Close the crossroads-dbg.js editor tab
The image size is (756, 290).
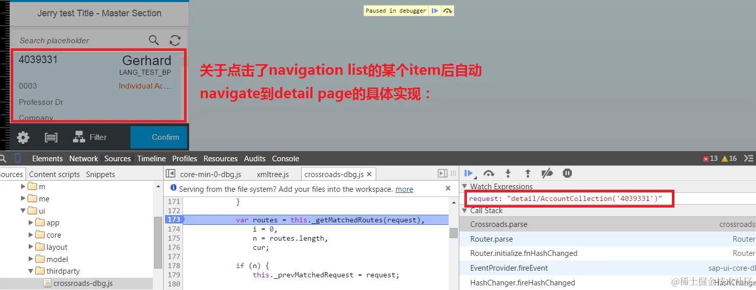pos(370,174)
